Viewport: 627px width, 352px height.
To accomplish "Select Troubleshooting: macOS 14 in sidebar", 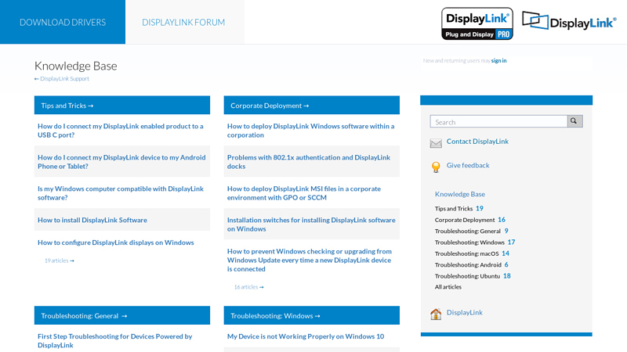I will (473, 253).
